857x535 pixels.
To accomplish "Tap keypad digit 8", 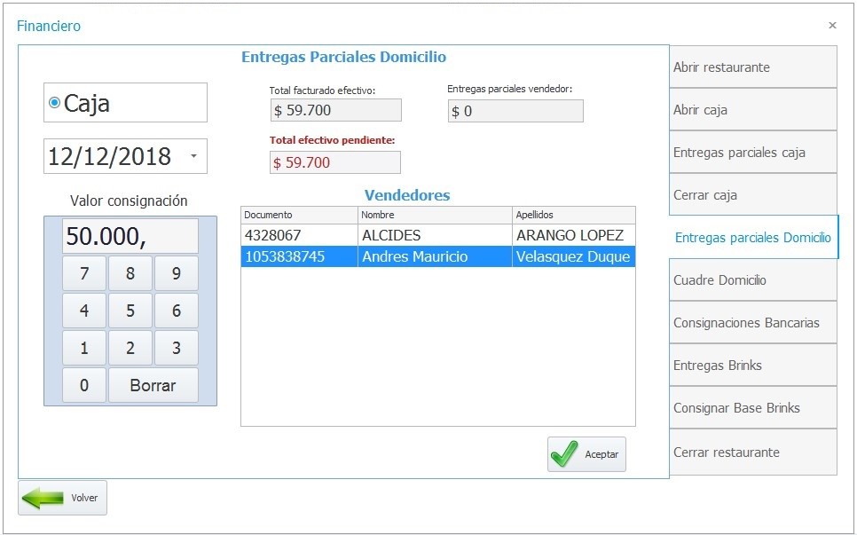I will (130, 273).
